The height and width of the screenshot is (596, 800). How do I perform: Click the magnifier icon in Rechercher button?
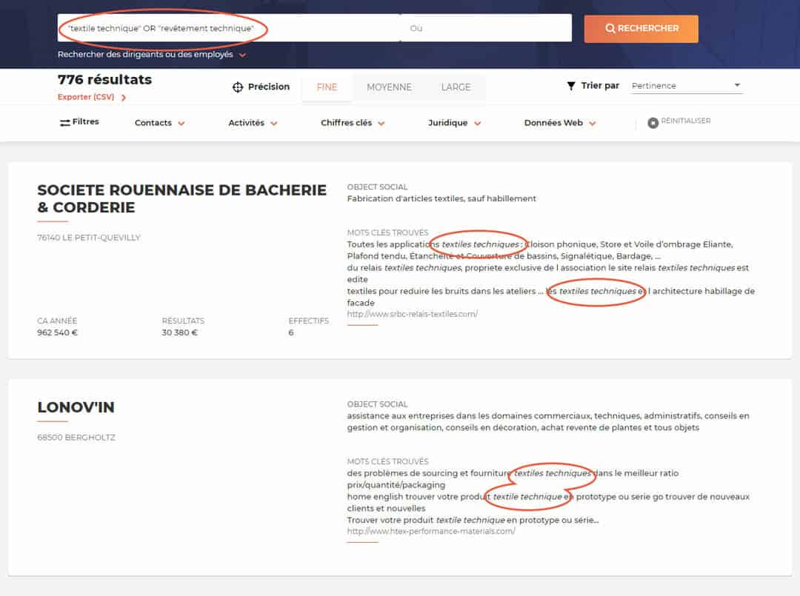pos(610,29)
